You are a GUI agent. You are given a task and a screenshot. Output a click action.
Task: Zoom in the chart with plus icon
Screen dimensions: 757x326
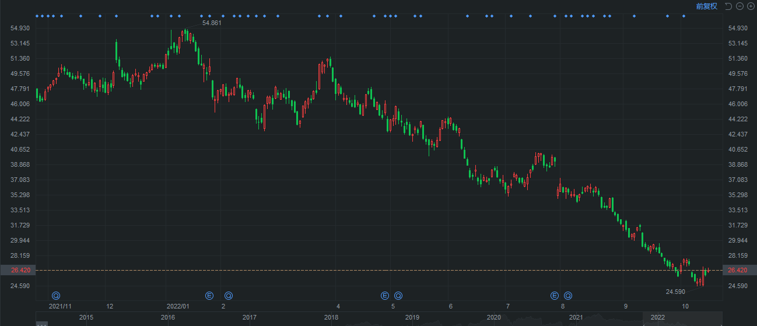[x=750, y=6]
